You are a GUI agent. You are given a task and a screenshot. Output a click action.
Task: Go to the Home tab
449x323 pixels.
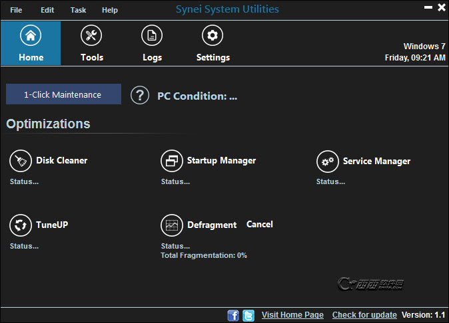coord(31,43)
